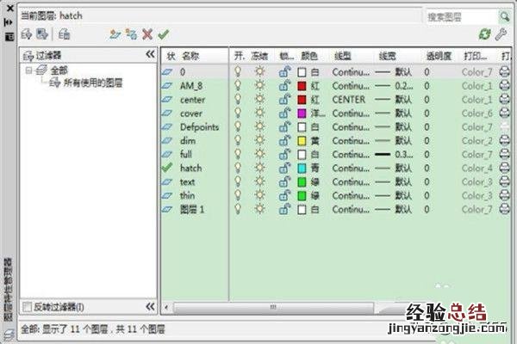The image size is (517, 344).
Task: Toggle center layer on/off bulb
Action: (x=238, y=99)
